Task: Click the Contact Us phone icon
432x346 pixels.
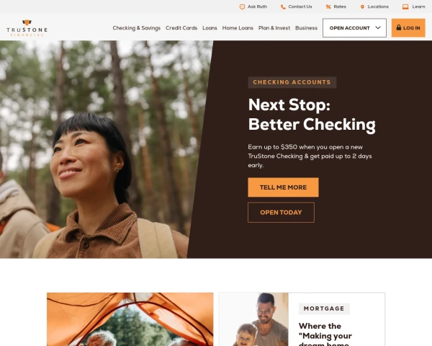Action: (x=283, y=7)
